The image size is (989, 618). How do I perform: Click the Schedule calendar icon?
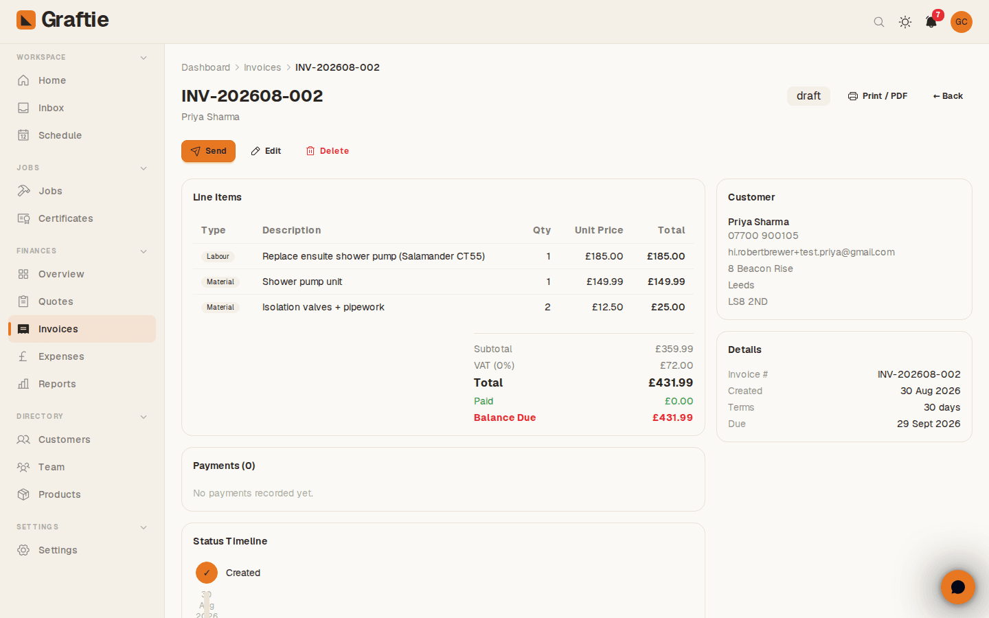(x=23, y=135)
